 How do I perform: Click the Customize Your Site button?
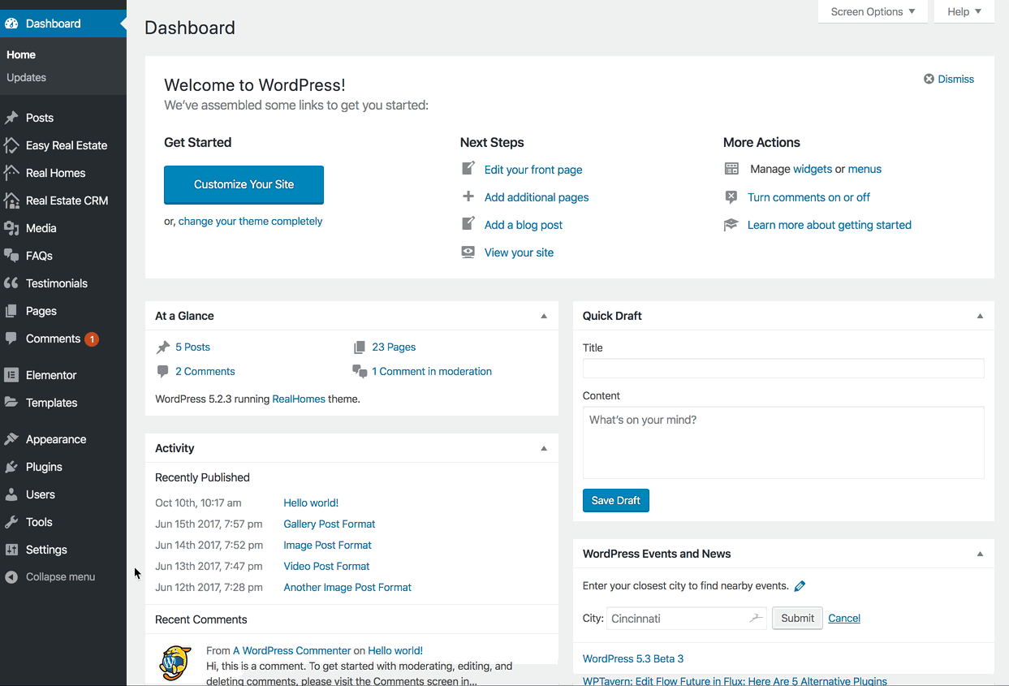[x=244, y=184]
